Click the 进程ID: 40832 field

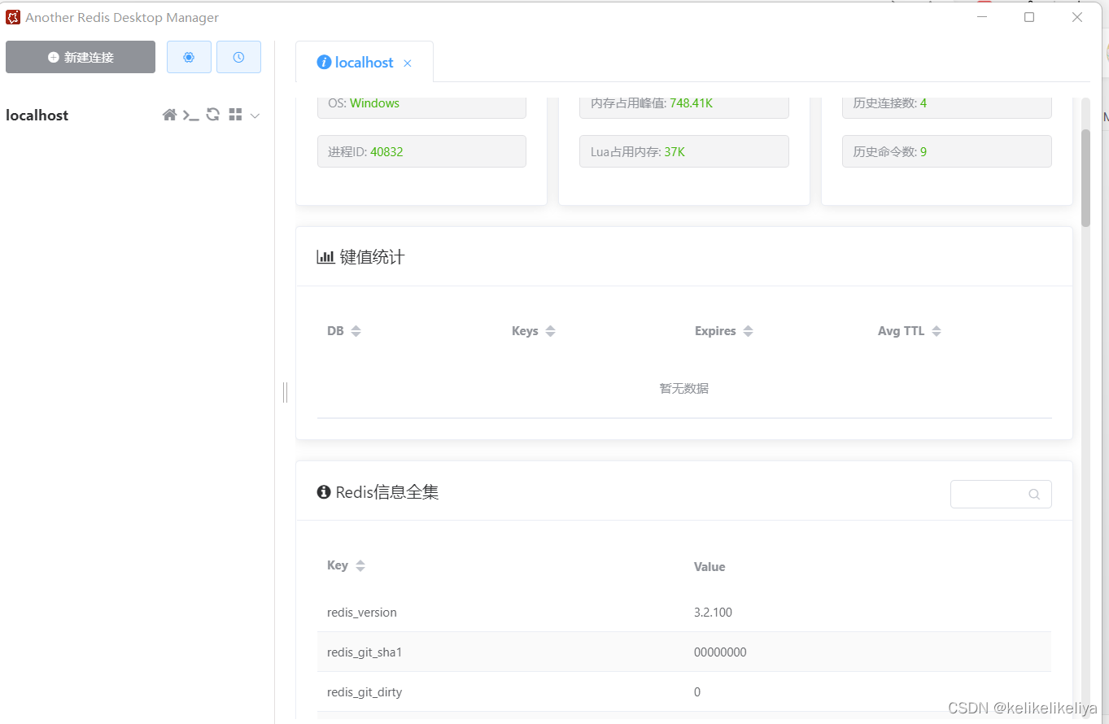[421, 151]
